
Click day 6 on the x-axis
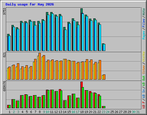(31, 112)
